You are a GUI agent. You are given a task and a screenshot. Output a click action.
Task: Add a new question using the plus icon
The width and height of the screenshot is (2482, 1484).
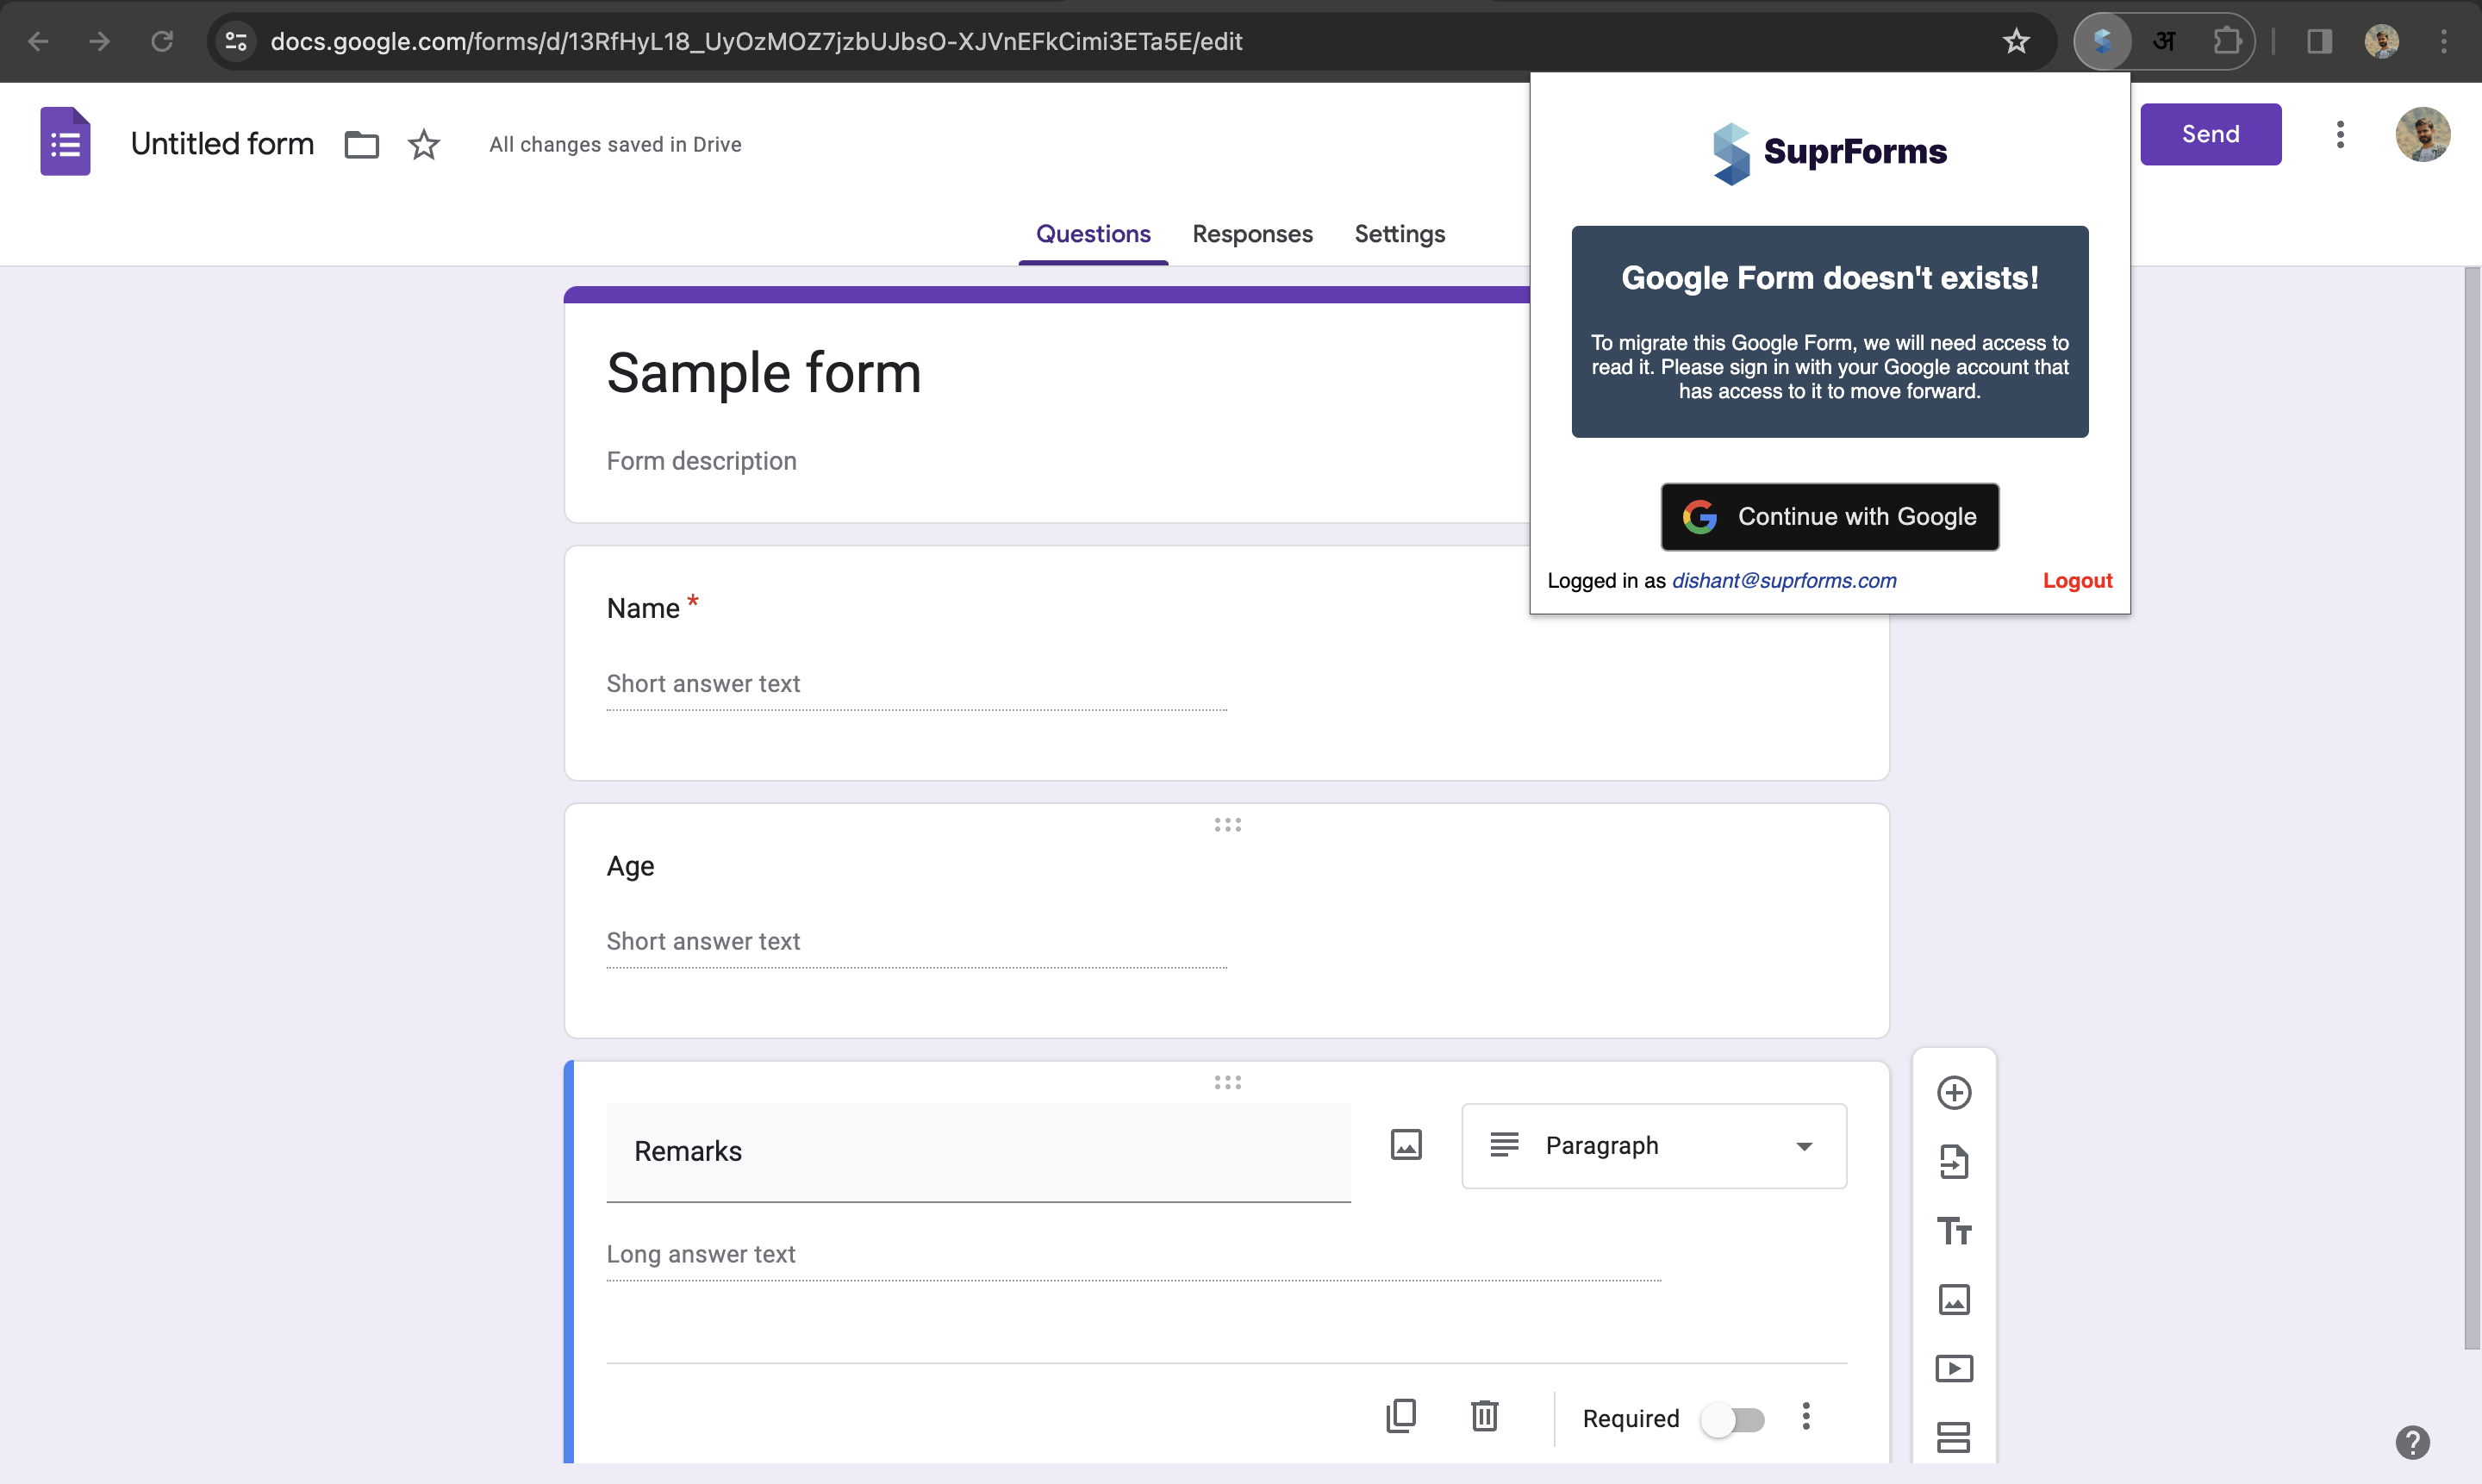tap(1954, 1091)
